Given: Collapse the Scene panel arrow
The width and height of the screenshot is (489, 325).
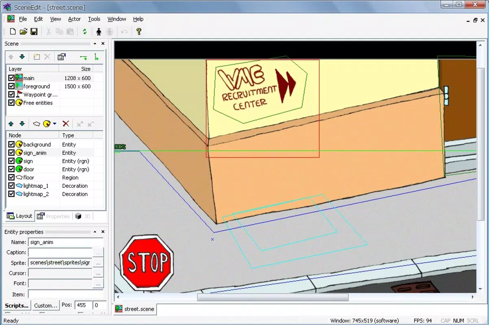Looking at the screenshot, I should coord(95,43).
